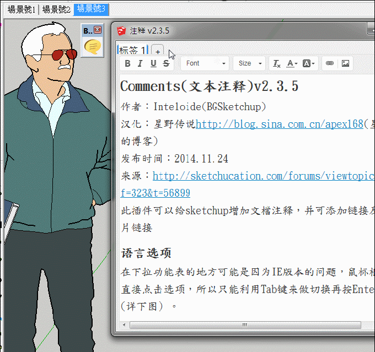This screenshot has width=375, height=352.
Task: Open the Size dropdown
Action: point(251,63)
